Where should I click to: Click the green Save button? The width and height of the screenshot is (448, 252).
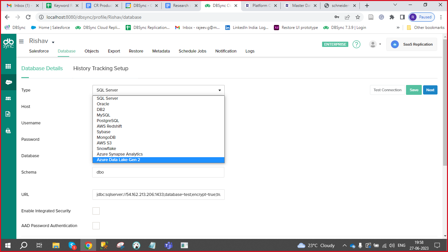click(x=414, y=90)
